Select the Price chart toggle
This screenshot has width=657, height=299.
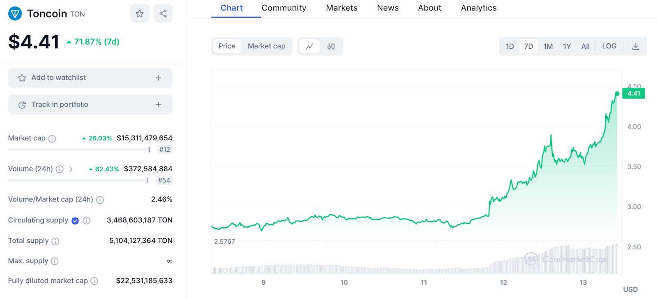click(227, 46)
